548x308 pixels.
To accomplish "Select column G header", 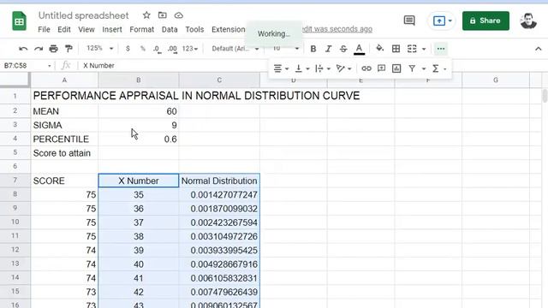I will click(x=496, y=80).
